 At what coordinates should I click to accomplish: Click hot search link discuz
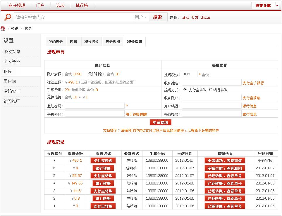(205, 18)
